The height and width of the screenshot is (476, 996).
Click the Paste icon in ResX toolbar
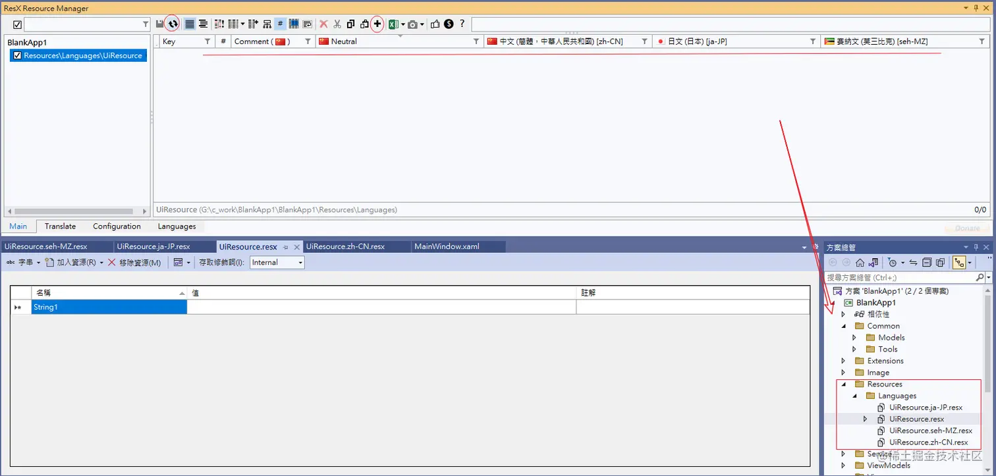click(x=364, y=24)
